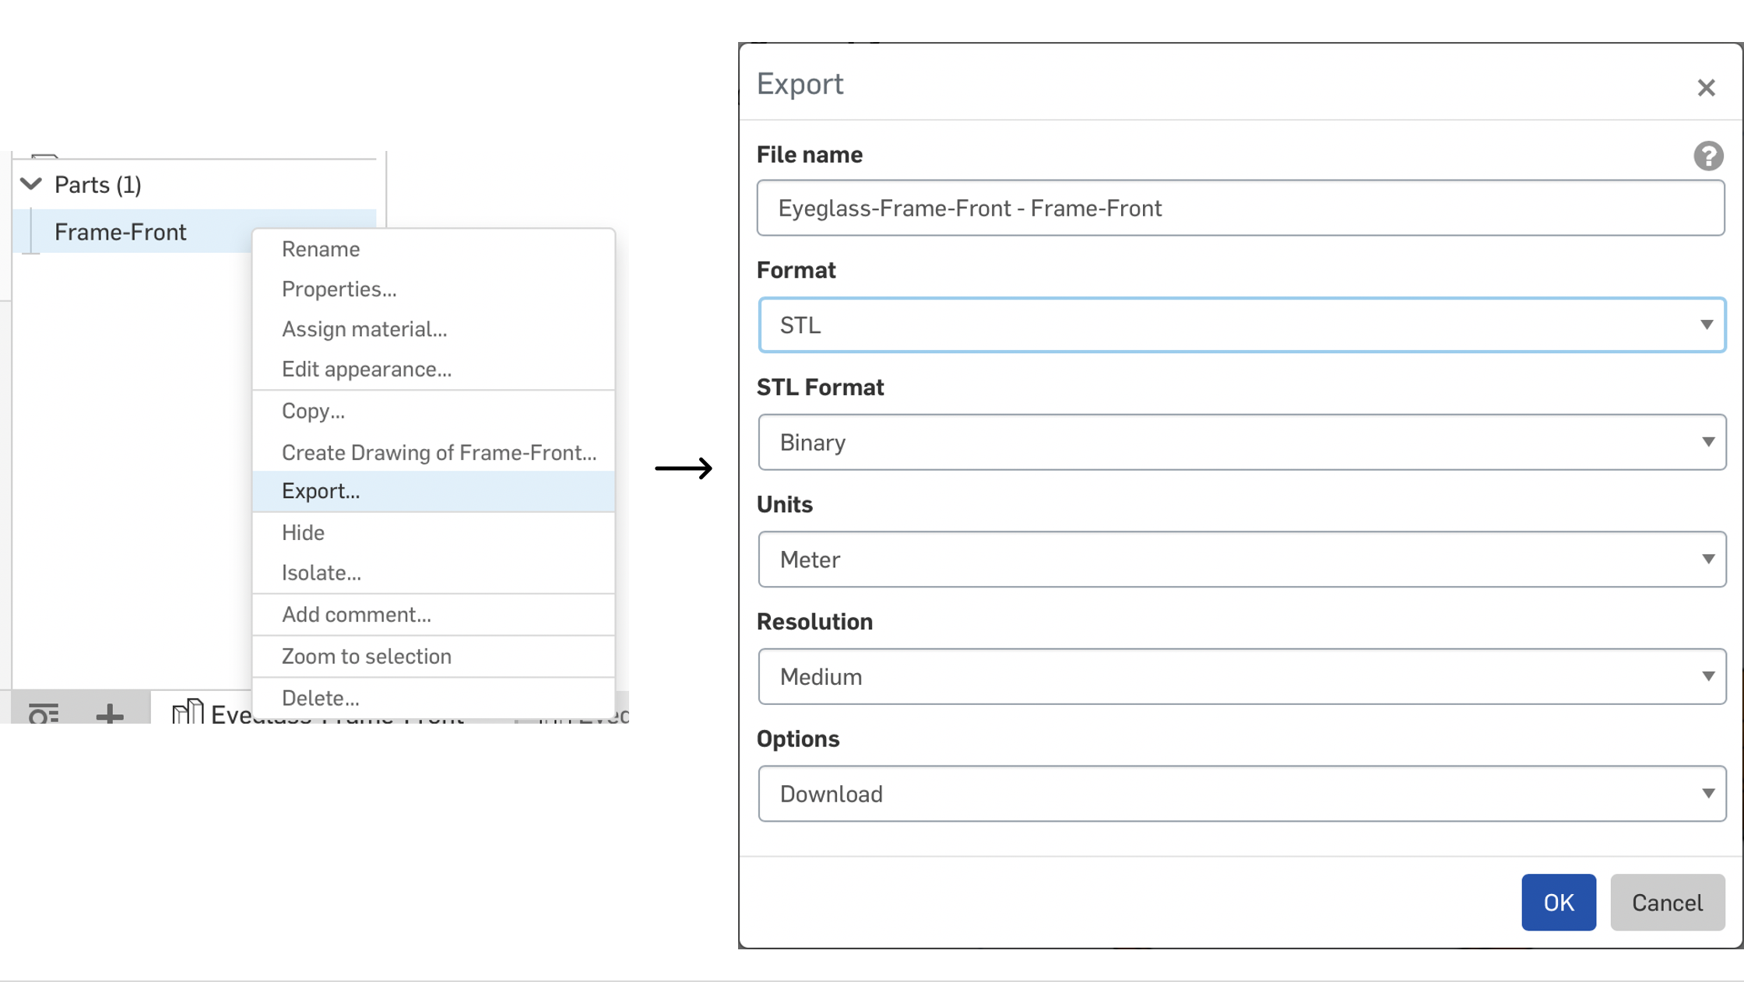
Task: Click the Cancel button
Action: click(x=1667, y=903)
